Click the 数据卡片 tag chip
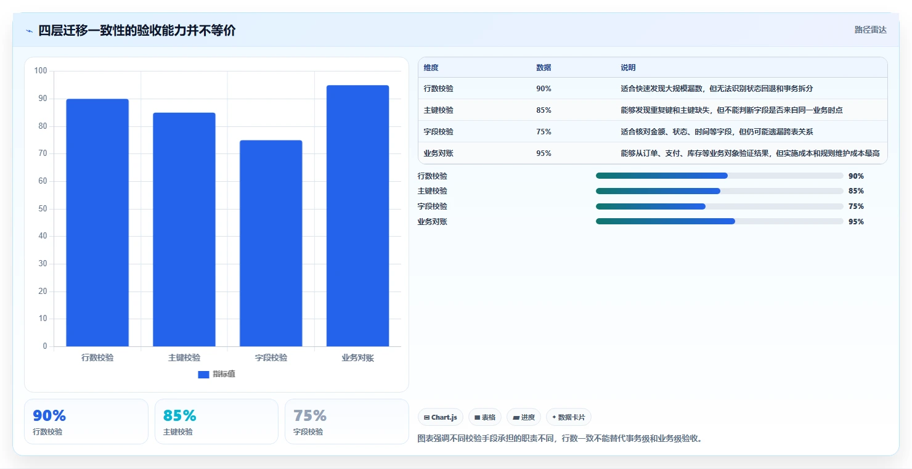The height and width of the screenshot is (469, 912). (x=568, y=417)
